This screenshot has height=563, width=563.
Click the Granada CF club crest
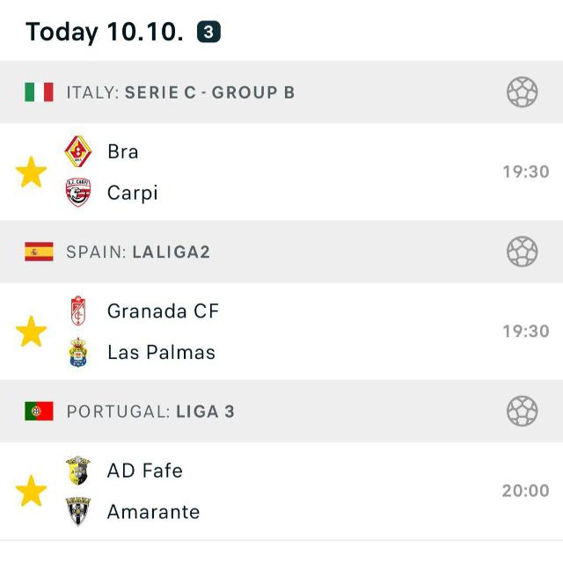78,311
